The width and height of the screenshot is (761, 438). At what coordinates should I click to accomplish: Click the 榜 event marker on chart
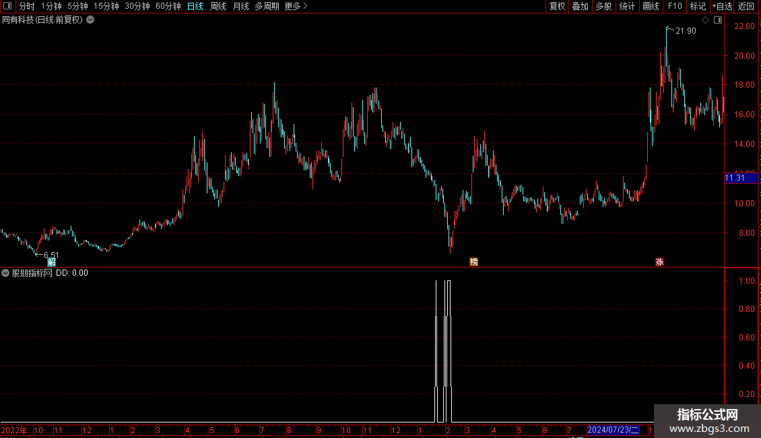tap(473, 261)
